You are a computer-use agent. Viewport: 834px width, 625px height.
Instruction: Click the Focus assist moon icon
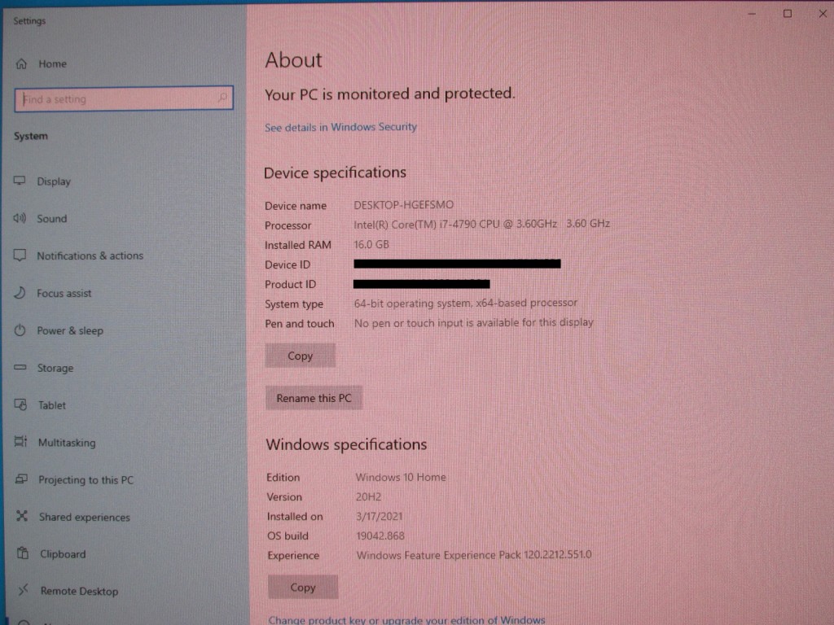(x=20, y=292)
